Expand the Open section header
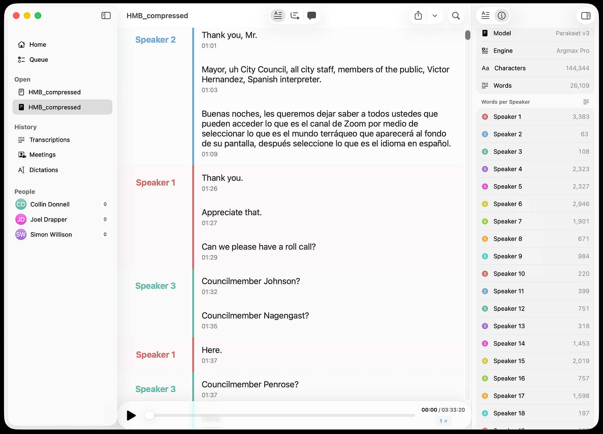This screenshot has width=603, height=434. 22,79
